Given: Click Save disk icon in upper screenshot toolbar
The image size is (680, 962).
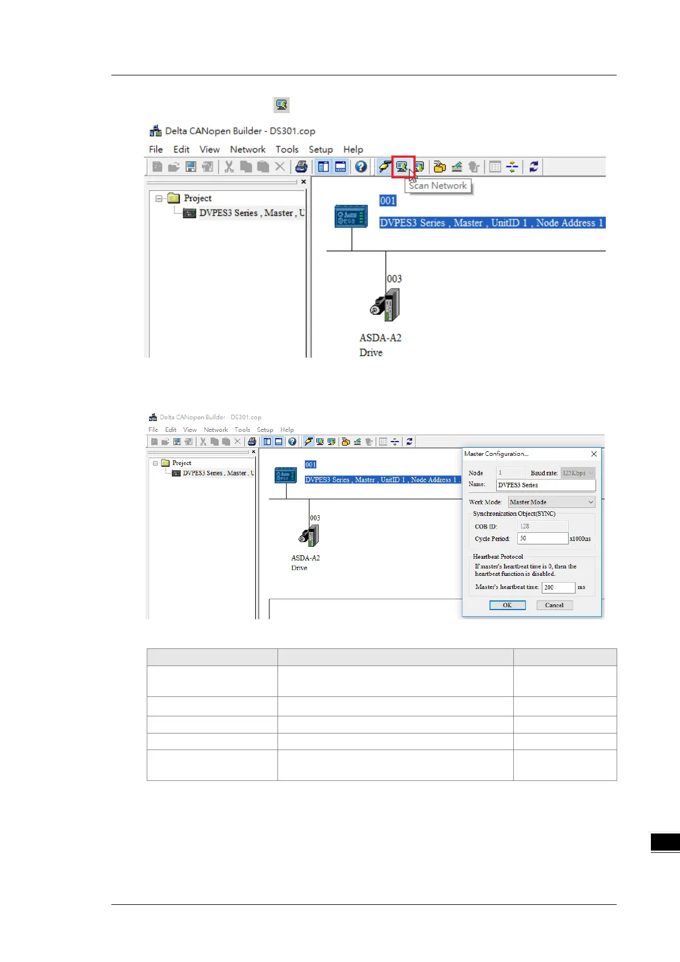Looking at the screenshot, I should tap(191, 167).
